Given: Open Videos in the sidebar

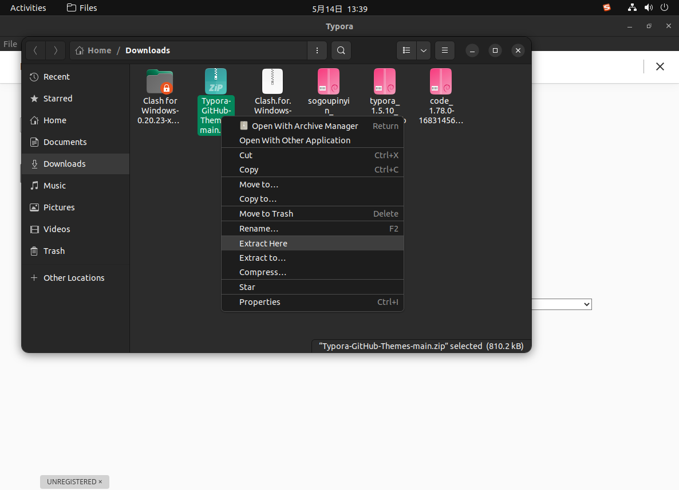Looking at the screenshot, I should click(76, 229).
